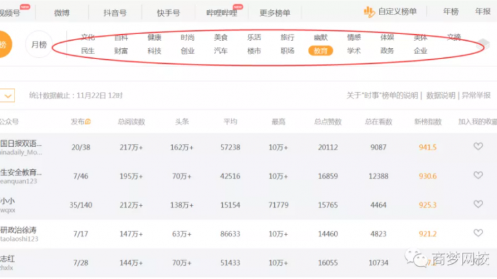Click the 总在看数 column header

(x=378, y=122)
